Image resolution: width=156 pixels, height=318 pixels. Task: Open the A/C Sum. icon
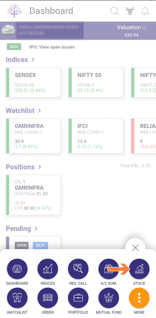coord(108,269)
